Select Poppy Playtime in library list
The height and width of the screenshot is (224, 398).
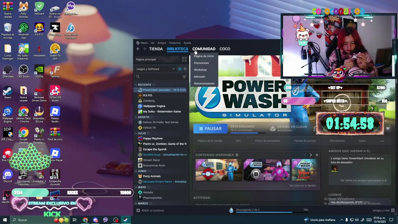coord(153,138)
